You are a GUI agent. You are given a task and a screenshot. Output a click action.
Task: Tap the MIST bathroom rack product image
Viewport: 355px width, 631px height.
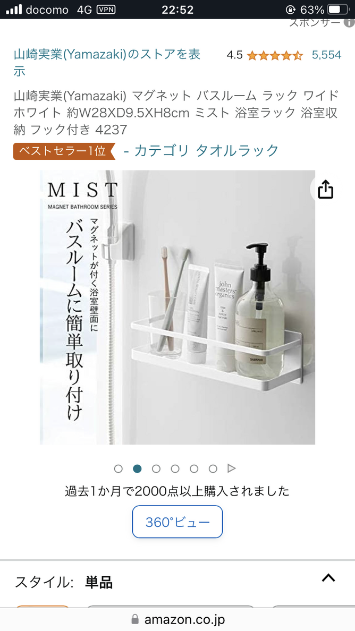coord(177,308)
